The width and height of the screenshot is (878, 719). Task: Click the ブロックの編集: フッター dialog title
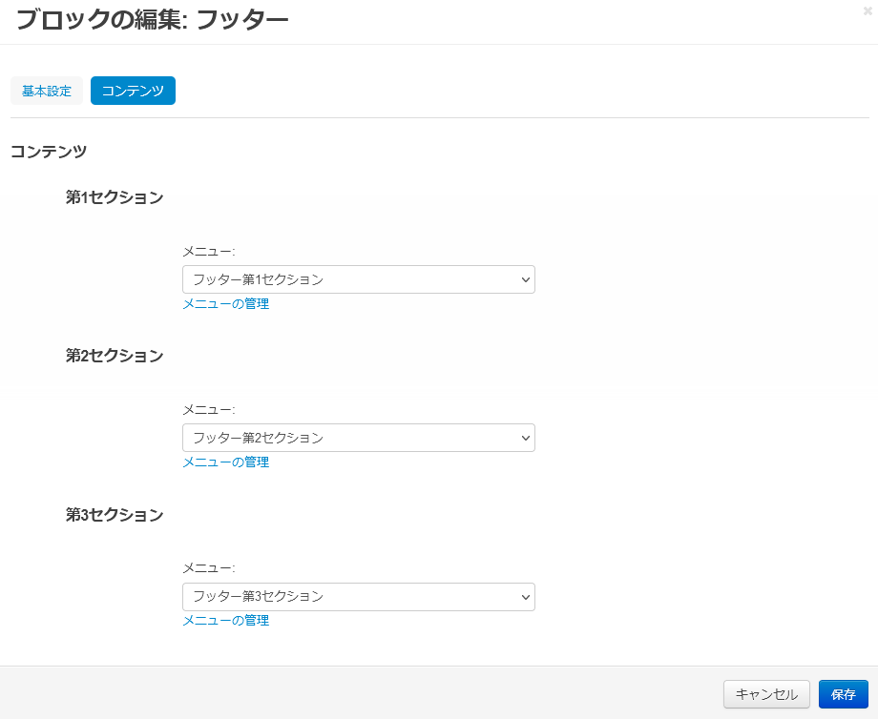[x=152, y=18]
